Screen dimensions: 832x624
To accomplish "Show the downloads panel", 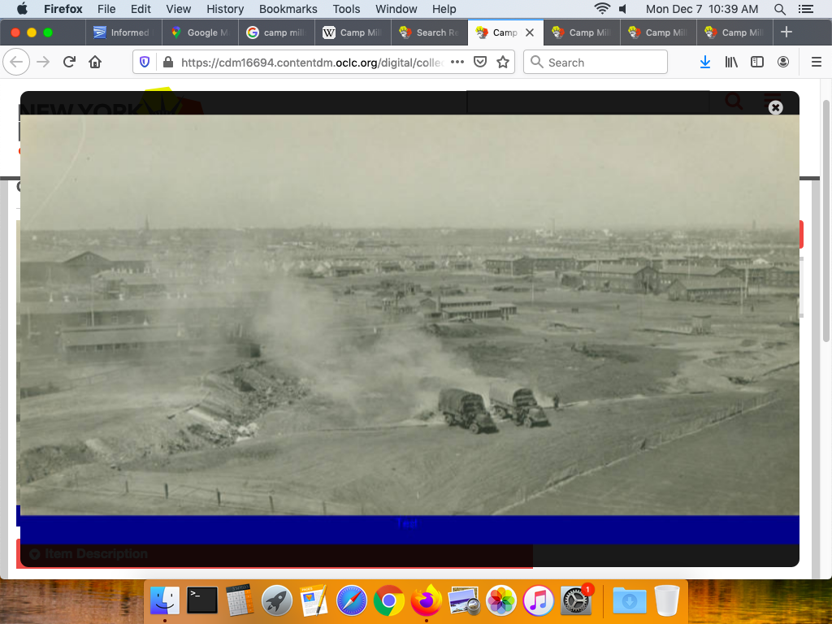I will [704, 63].
